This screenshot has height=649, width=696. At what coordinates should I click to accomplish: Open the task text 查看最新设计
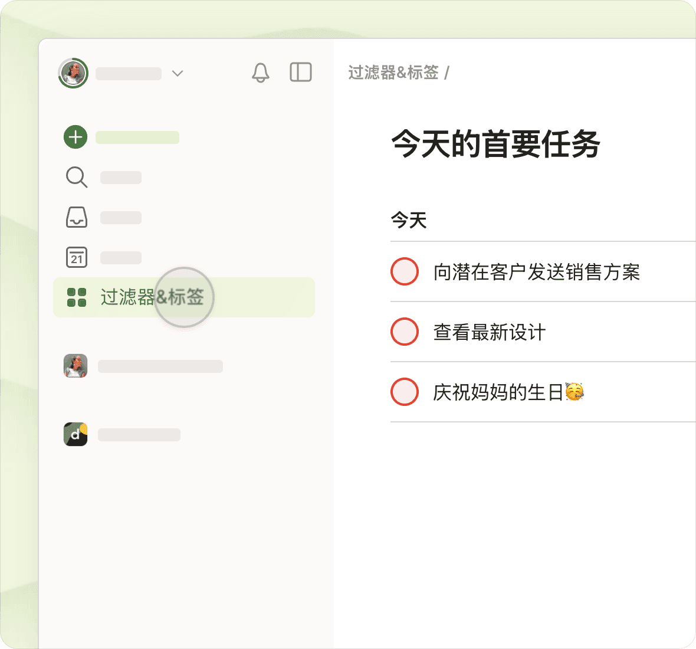pyautogui.click(x=489, y=332)
